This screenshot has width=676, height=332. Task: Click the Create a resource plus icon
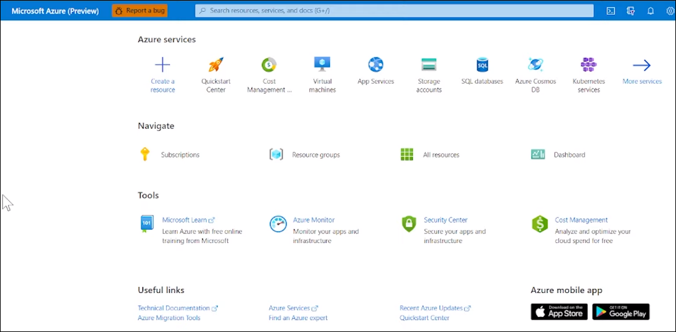click(x=162, y=65)
